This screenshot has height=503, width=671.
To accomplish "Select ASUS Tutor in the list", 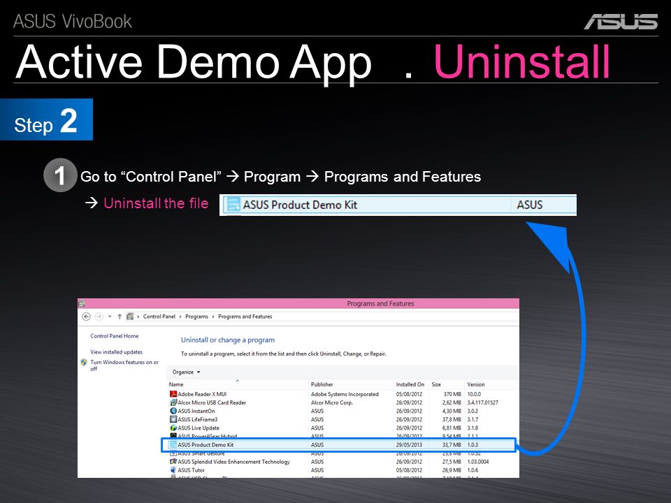I will [191, 470].
